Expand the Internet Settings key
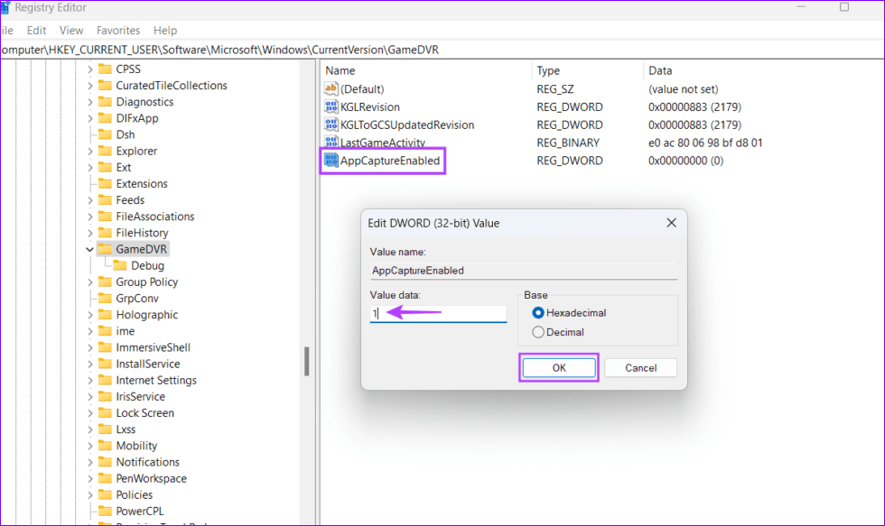This screenshot has width=885, height=526. (89, 380)
